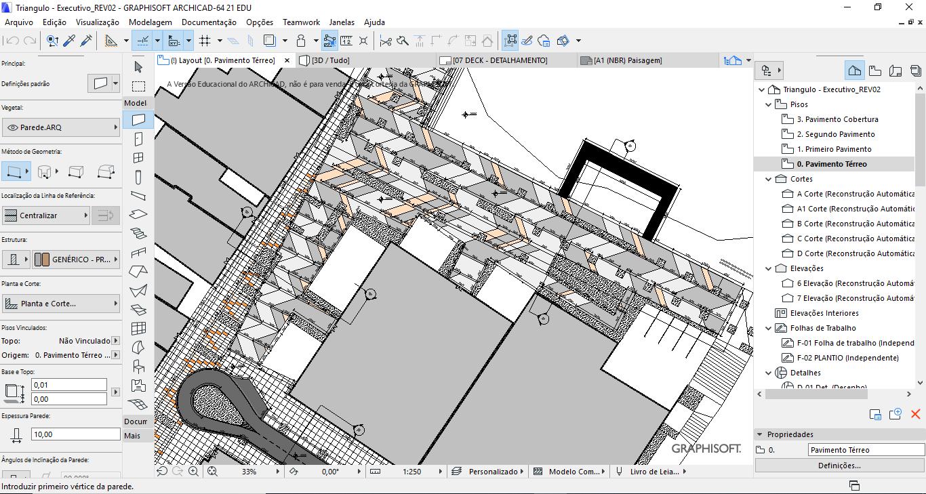Collapse the Elevações tree node
Viewport: 926px width, 494px height.
[x=769, y=268]
